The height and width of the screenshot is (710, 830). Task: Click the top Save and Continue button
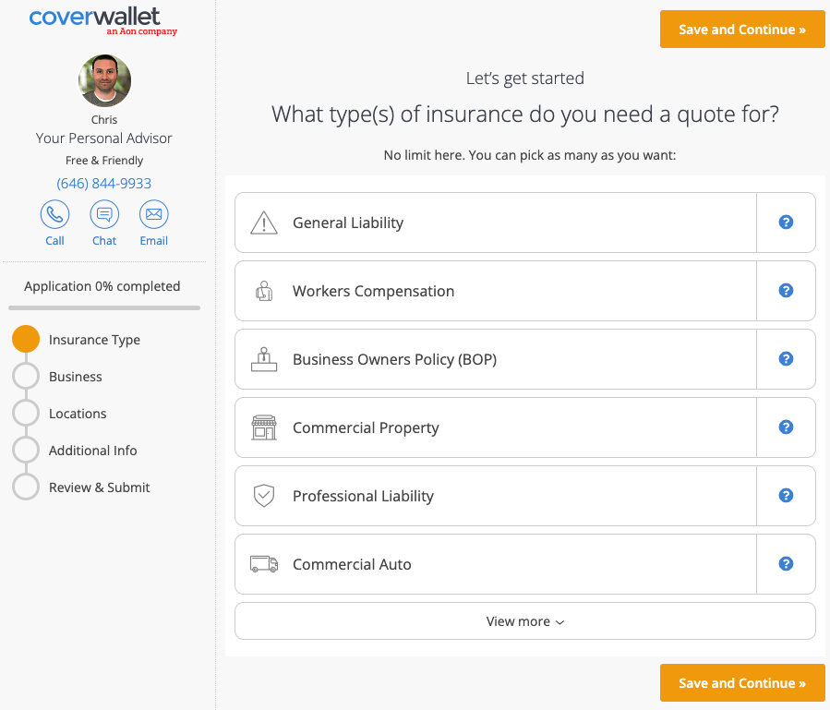[x=741, y=29]
